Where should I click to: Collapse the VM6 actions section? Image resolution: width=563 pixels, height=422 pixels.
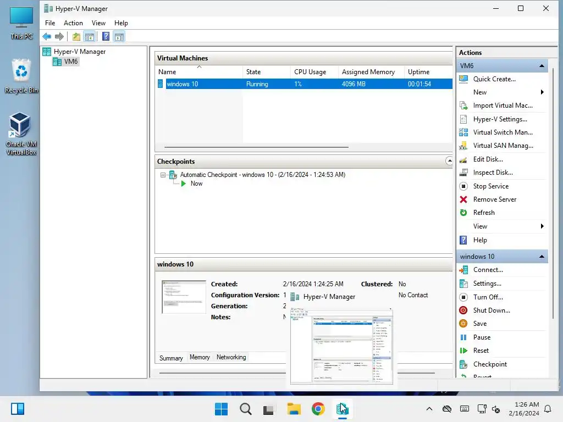(x=542, y=66)
